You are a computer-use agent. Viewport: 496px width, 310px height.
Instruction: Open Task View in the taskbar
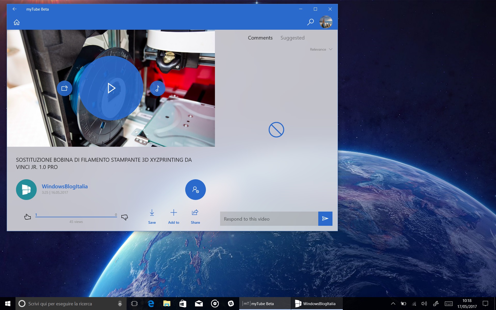click(134, 304)
